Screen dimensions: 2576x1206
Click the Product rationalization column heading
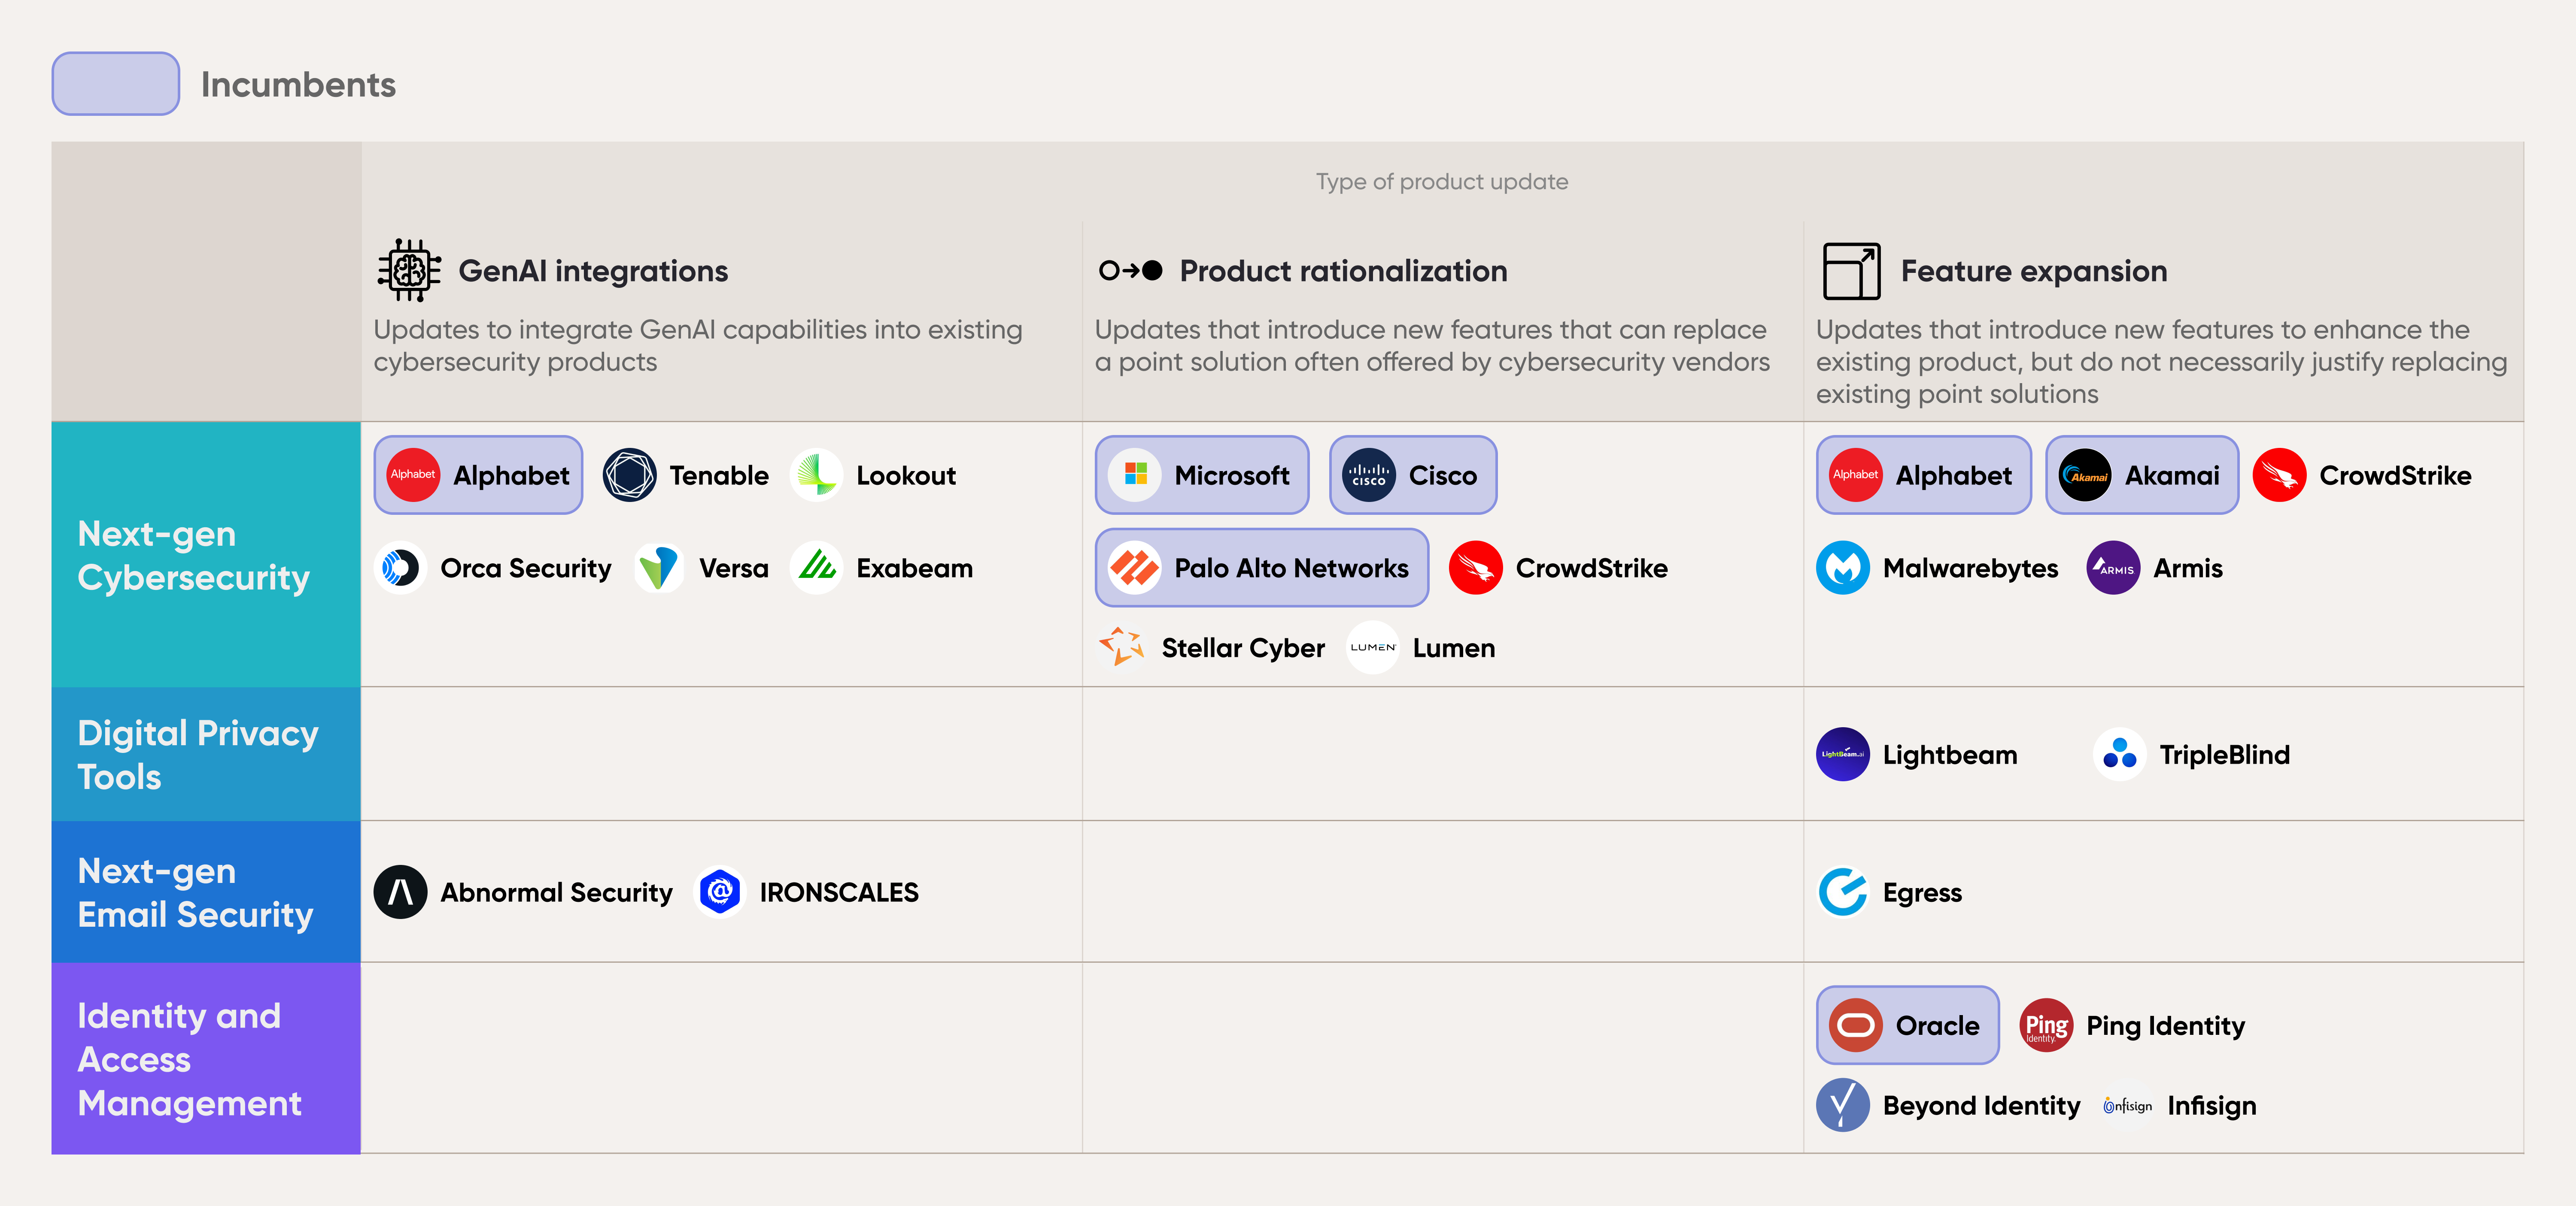[x=1343, y=271]
